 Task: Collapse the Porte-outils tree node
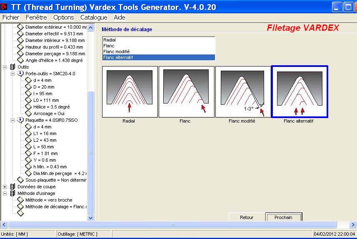(13, 74)
